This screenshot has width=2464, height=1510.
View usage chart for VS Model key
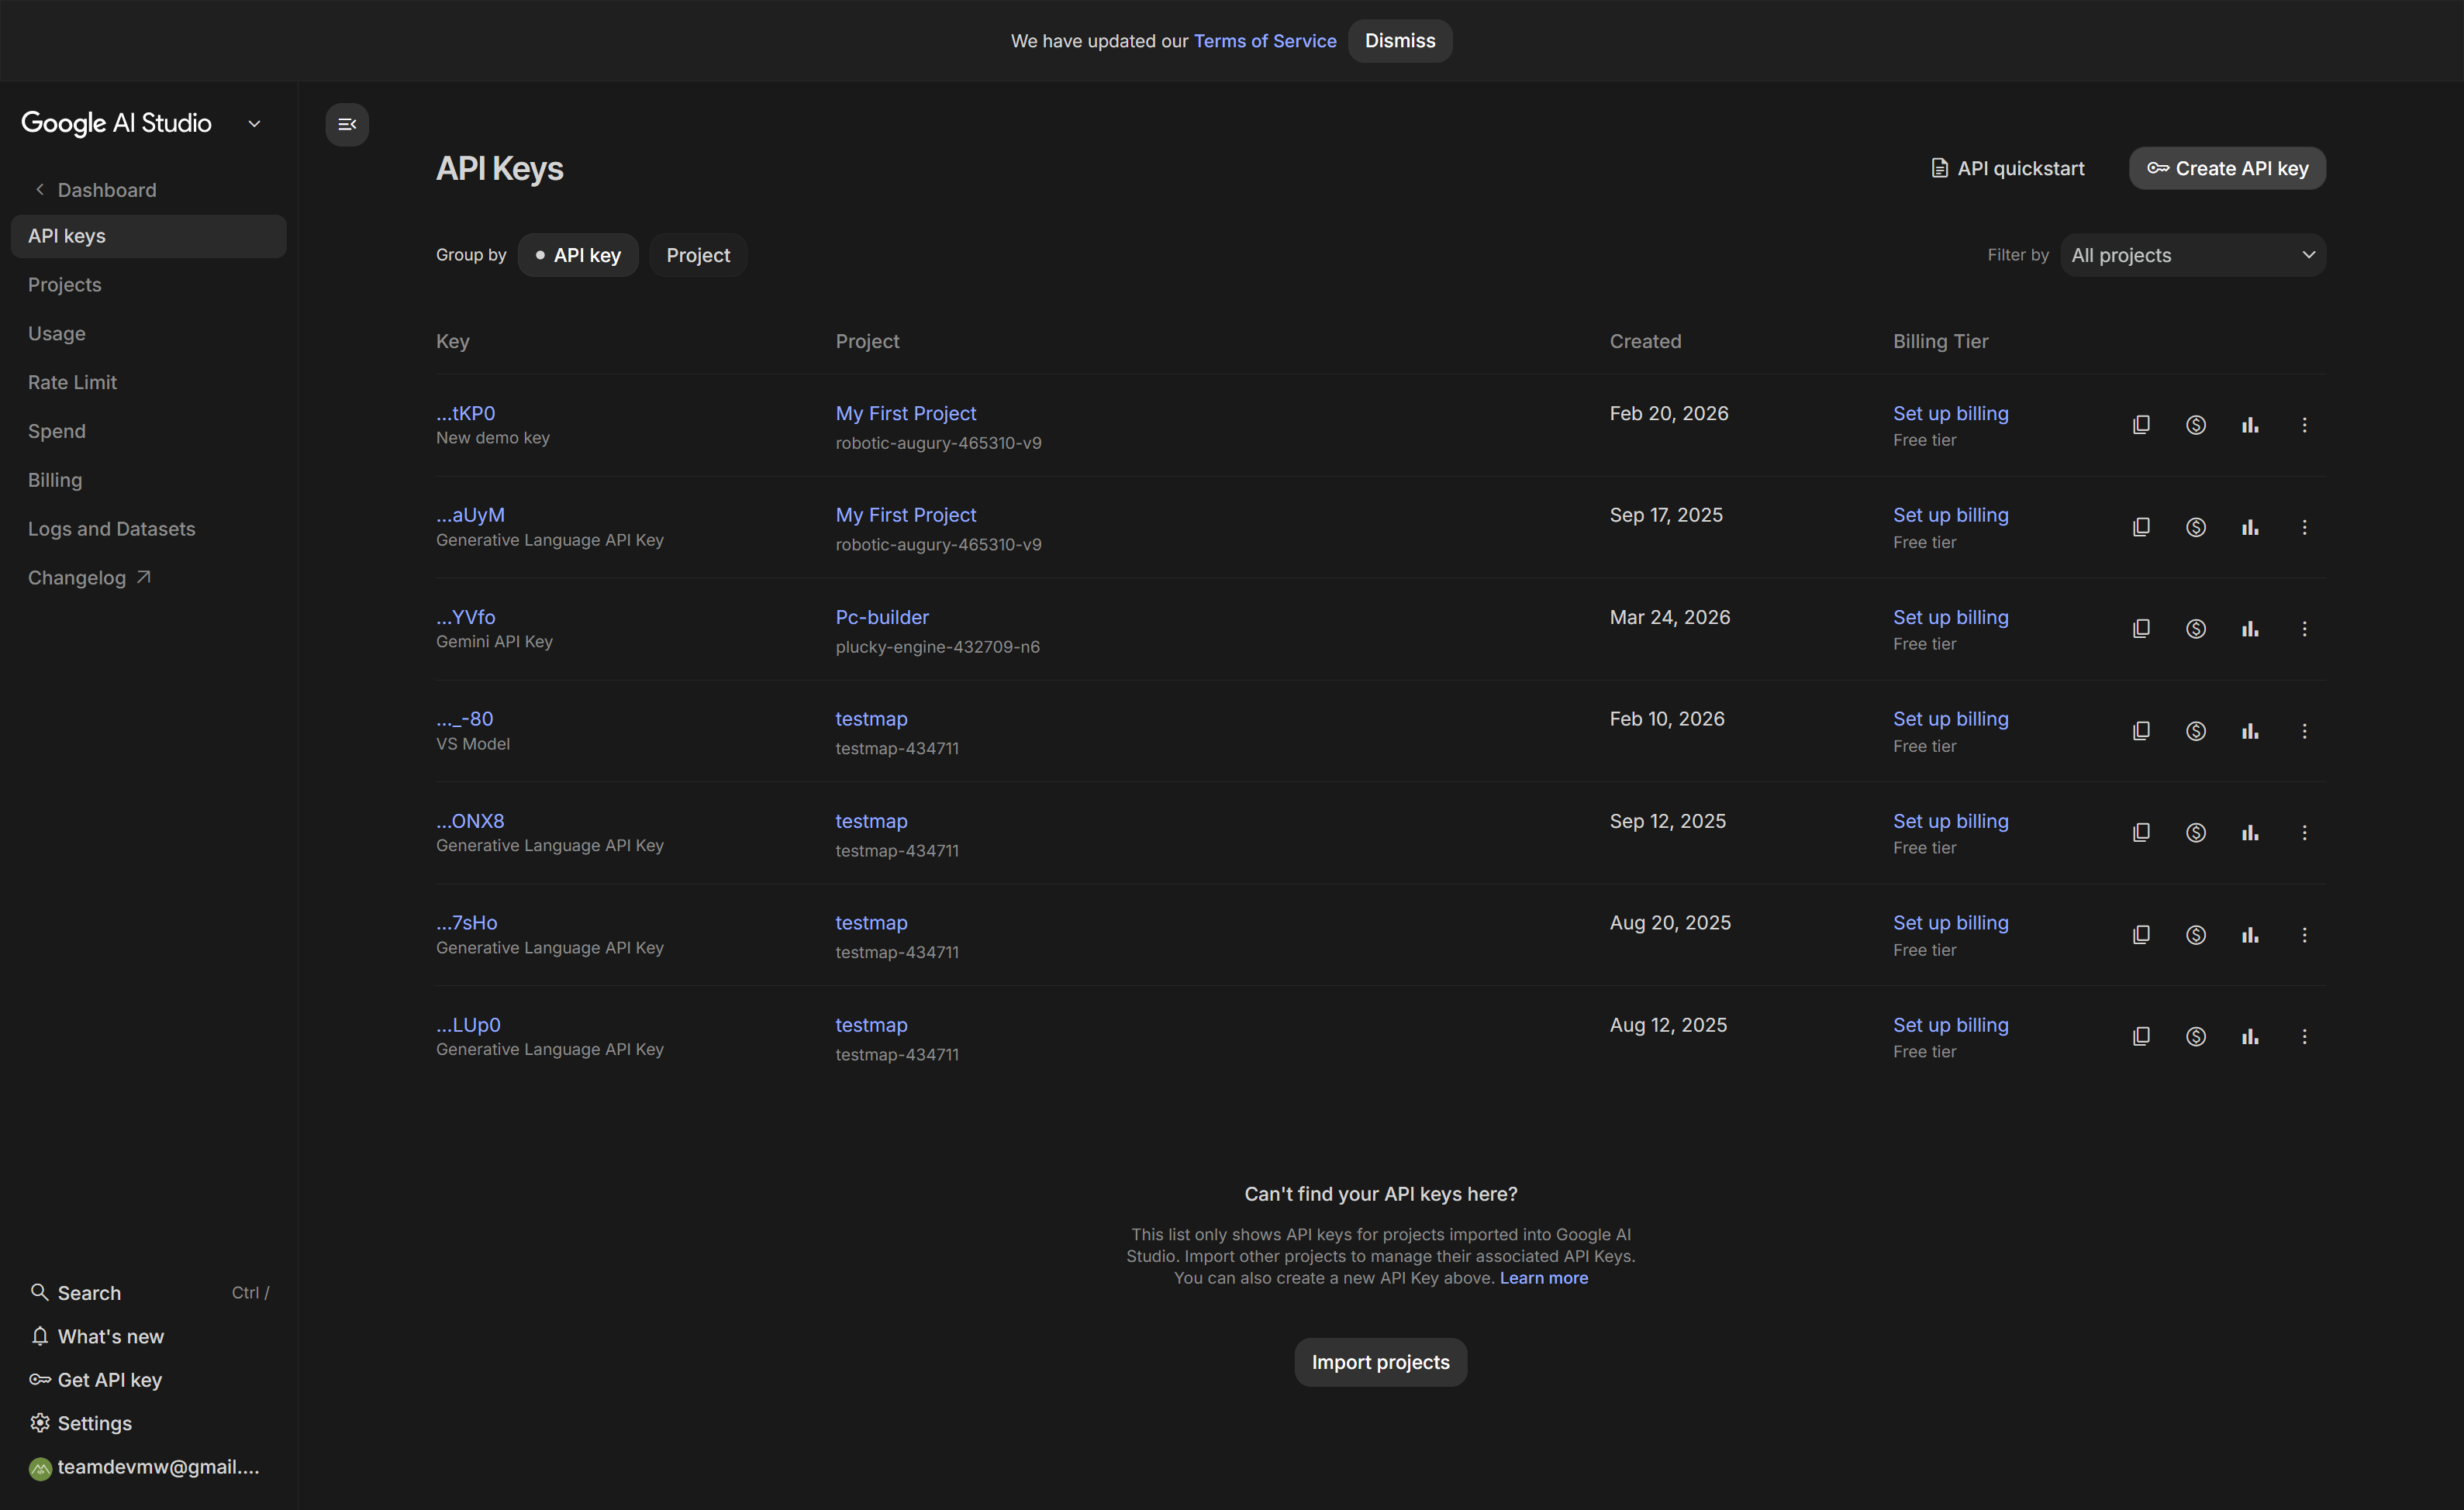click(2249, 731)
